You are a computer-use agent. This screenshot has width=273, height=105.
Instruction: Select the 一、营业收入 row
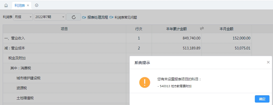click(128, 38)
